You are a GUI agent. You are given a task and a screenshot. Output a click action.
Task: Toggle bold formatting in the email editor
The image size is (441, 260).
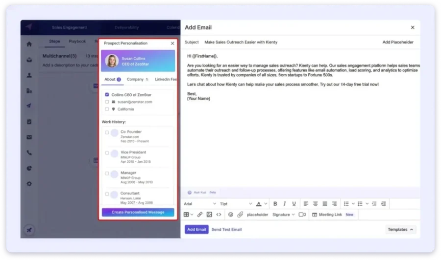pos(275,204)
